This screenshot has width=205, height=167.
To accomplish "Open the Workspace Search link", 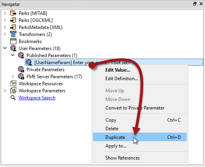I will [x=37, y=98].
